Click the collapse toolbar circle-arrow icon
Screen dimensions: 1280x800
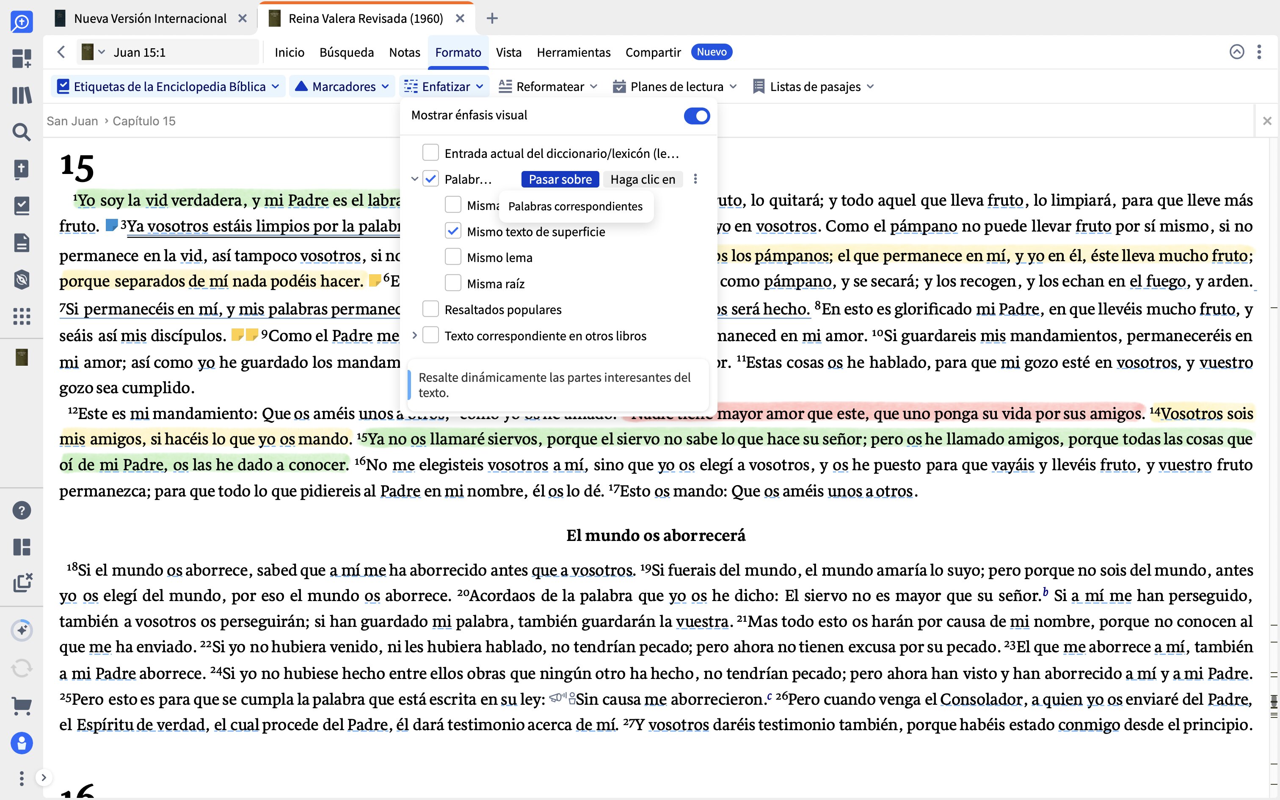[x=1237, y=52]
